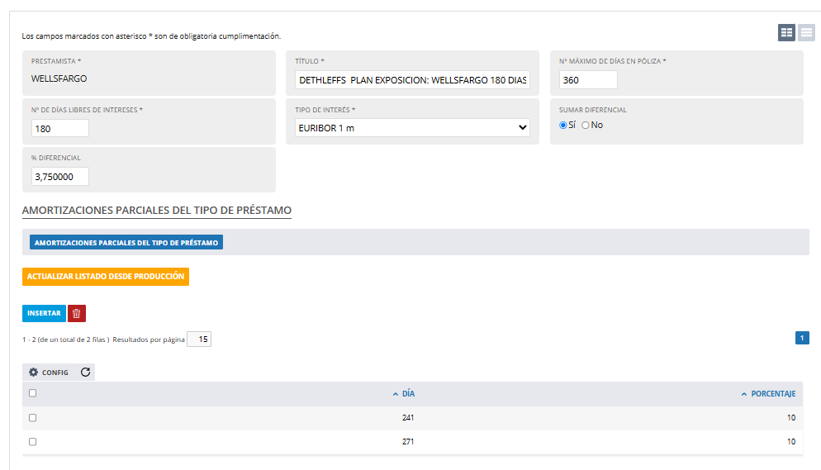Click the % Diferencial input field
The width and height of the screenshot is (821, 470).
60,177
